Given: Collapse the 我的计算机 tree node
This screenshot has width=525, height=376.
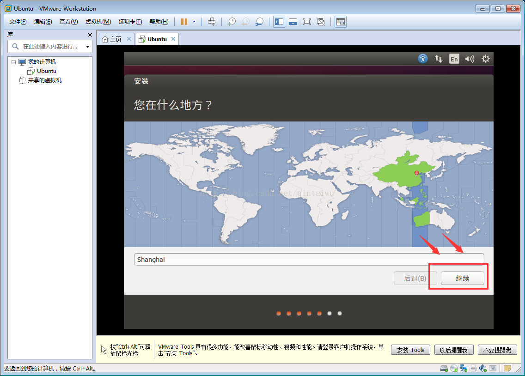Looking at the screenshot, I should click(x=13, y=62).
